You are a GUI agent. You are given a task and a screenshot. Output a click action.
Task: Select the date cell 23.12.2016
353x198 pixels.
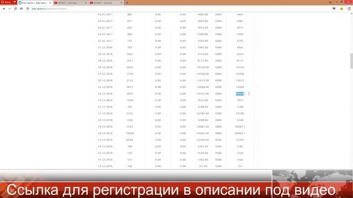coord(105,100)
